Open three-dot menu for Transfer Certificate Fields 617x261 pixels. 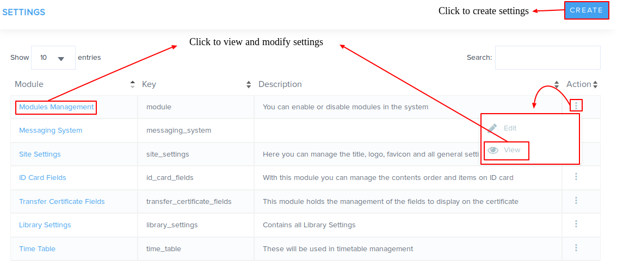coord(576,201)
